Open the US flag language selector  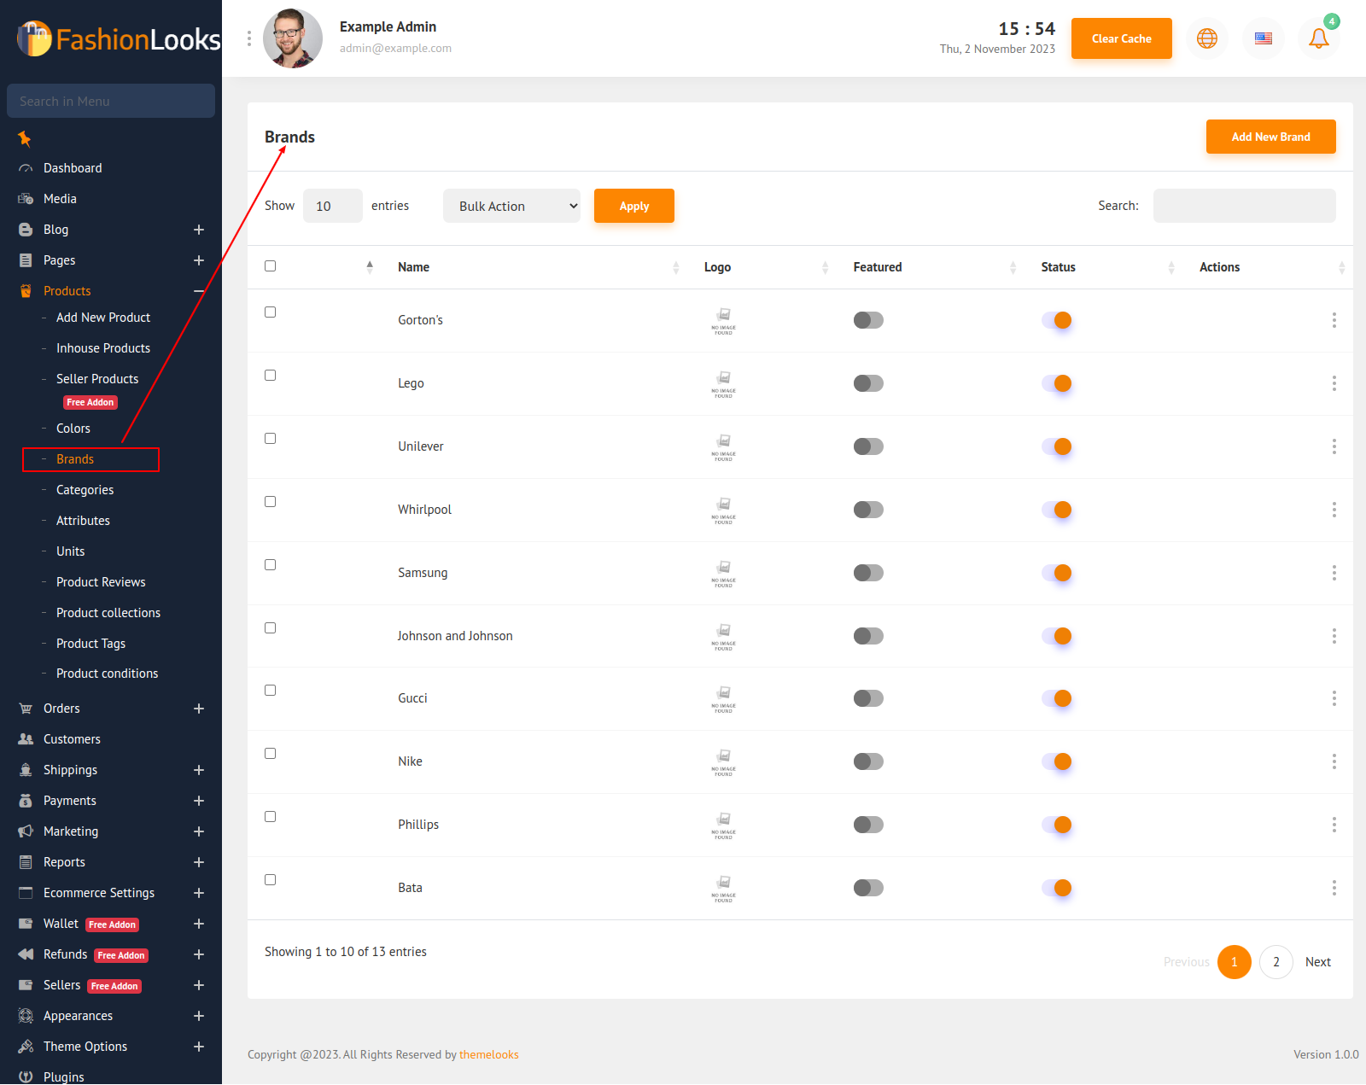[x=1263, y=38]
